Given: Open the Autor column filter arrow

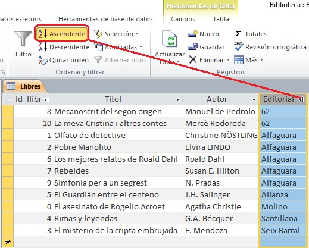Looking at the screenshot, I should (254, 99).
